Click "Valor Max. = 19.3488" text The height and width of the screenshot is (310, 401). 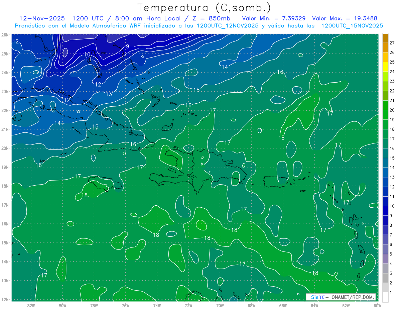[x=345, y=18]
